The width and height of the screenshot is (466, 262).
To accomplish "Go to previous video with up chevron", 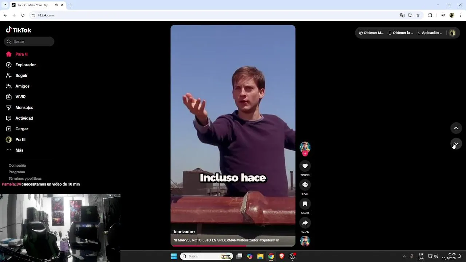I will point(456,128).
